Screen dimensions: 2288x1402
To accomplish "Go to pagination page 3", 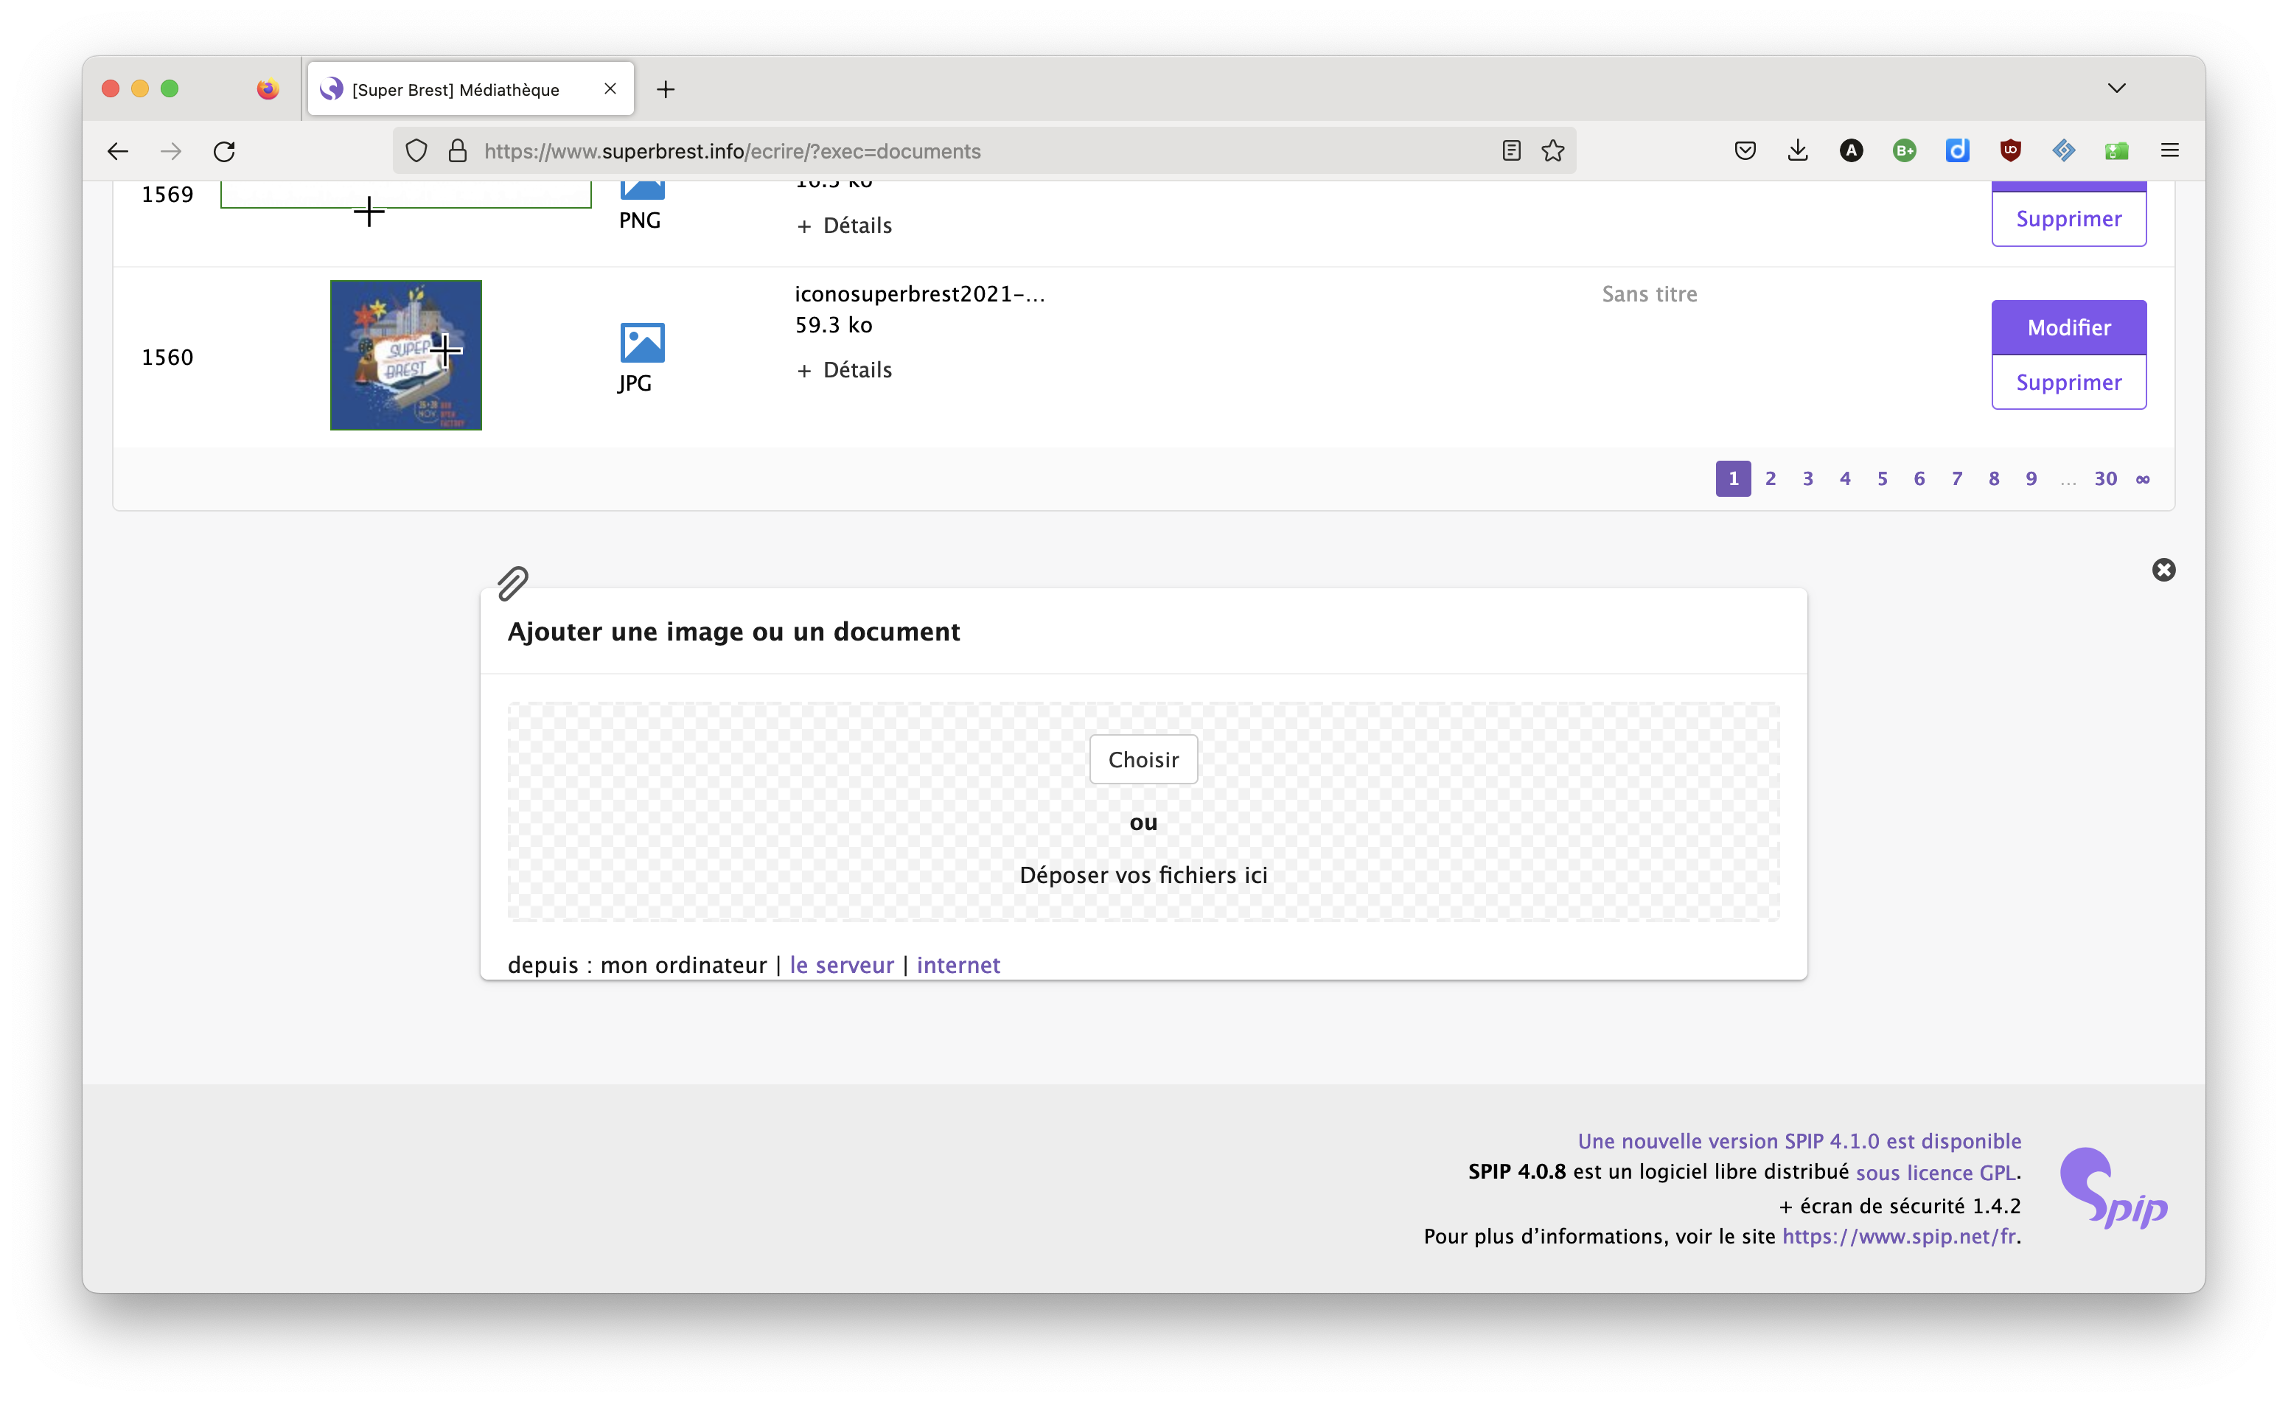I will click(1807, 478).
